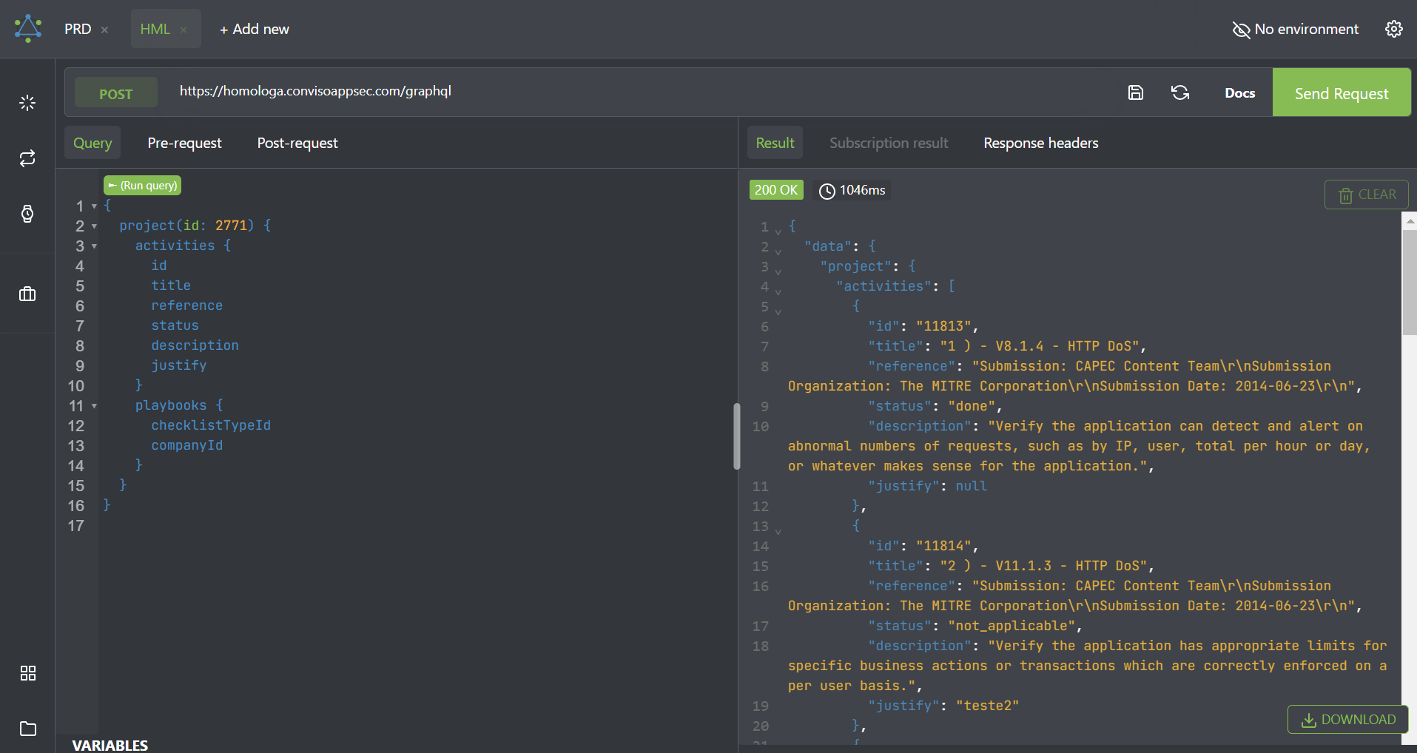Click the "companyId" field in query
The height and width of the screenshot is (753, 1417).
tap(187, 445)
